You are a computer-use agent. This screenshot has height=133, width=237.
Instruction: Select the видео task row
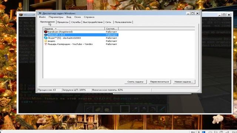[x=81, y=41]
